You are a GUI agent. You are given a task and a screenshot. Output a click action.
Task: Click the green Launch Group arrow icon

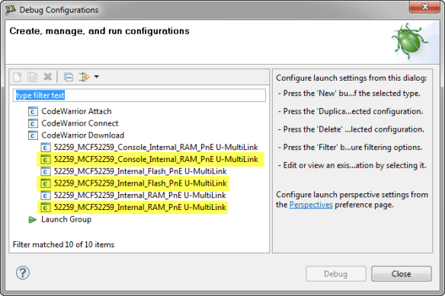33,220
